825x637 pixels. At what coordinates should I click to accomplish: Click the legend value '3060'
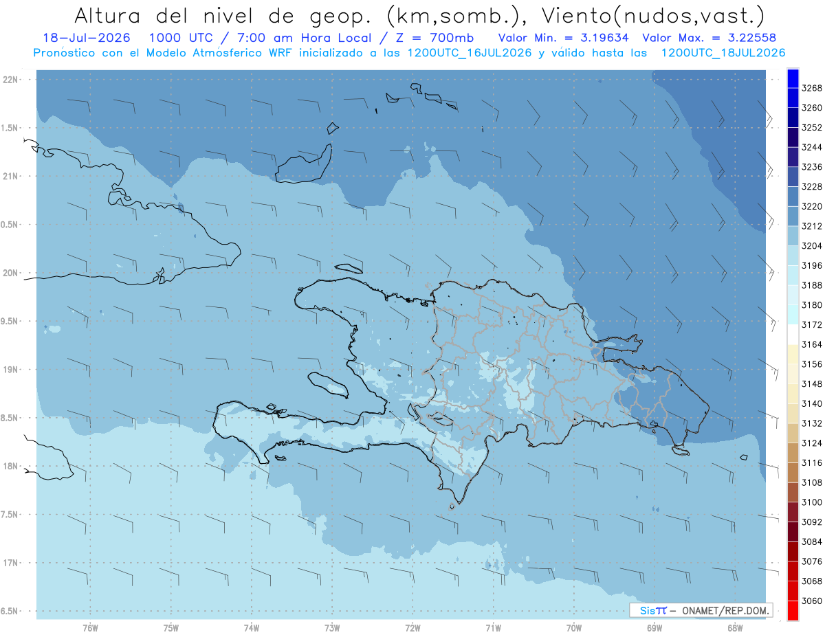pos(812,601)
